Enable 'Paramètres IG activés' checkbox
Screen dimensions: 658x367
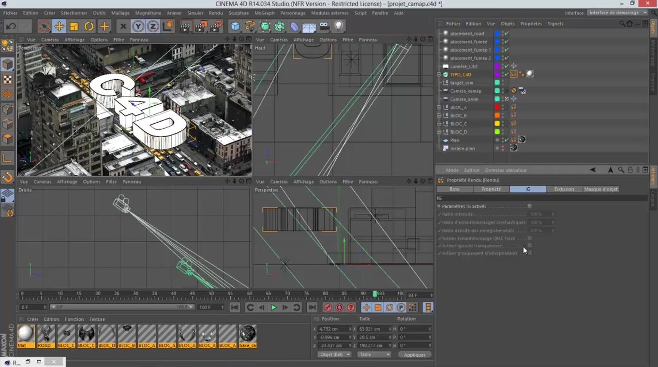[x=530, y=206]
